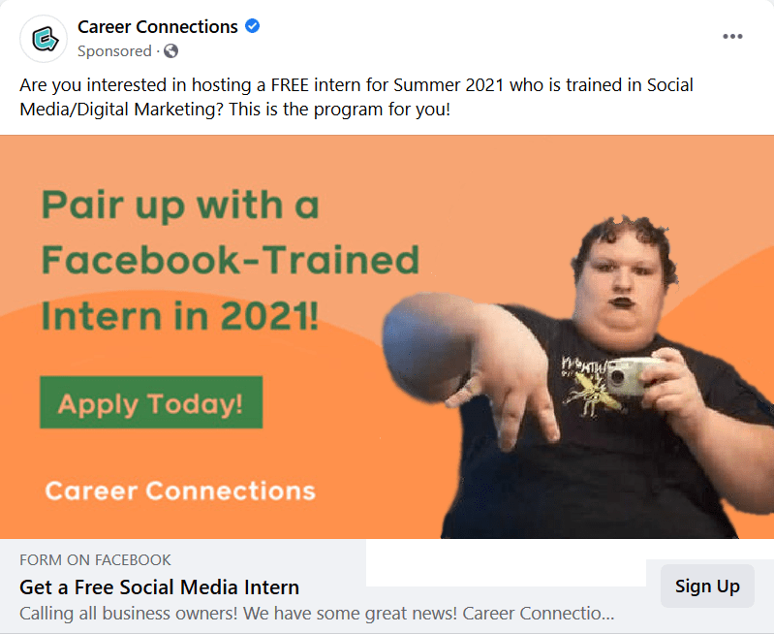
Task: Click the post caption about FREE intern
Action: pyautogui.click(x=356, y=96)
